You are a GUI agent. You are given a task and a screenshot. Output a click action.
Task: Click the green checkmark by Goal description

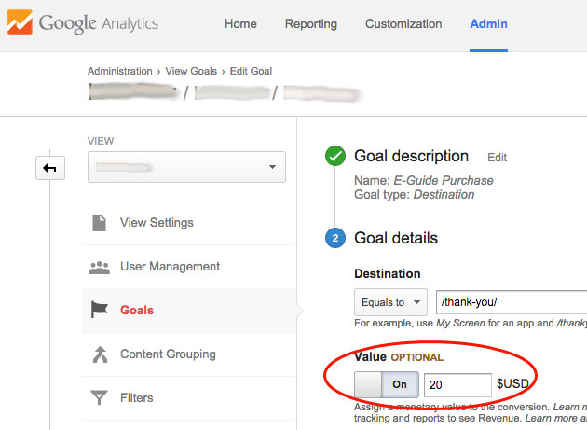335,157
